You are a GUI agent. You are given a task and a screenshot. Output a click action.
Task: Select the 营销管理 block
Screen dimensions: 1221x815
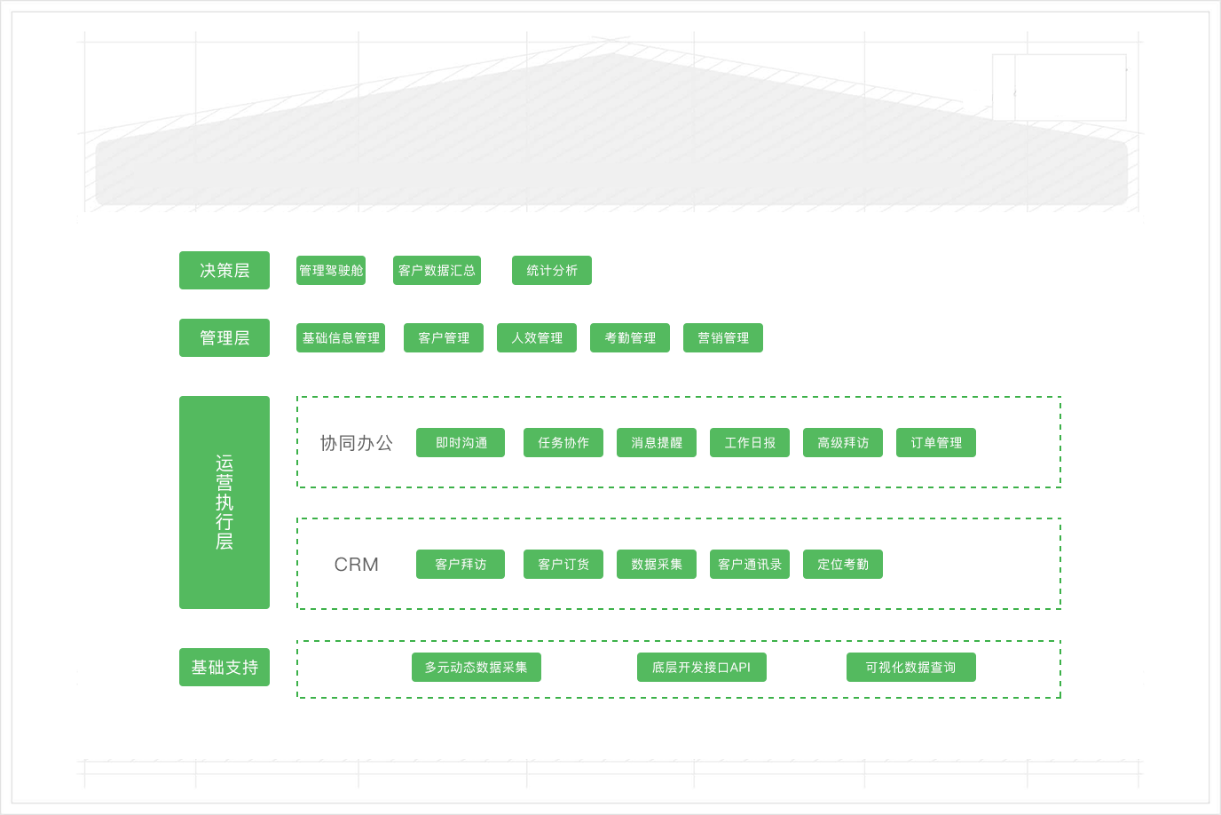(722, 338)
